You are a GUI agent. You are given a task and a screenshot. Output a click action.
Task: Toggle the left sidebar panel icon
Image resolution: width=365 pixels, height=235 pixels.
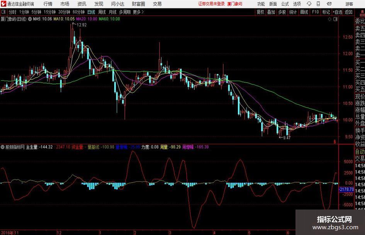(3, 12)
